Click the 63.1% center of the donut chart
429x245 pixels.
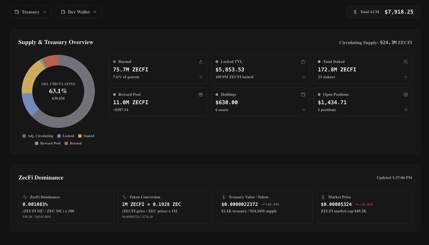(x=58, y=91)
